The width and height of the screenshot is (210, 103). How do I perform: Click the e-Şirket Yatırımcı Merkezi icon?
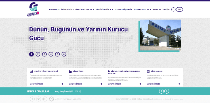(51, 99)
